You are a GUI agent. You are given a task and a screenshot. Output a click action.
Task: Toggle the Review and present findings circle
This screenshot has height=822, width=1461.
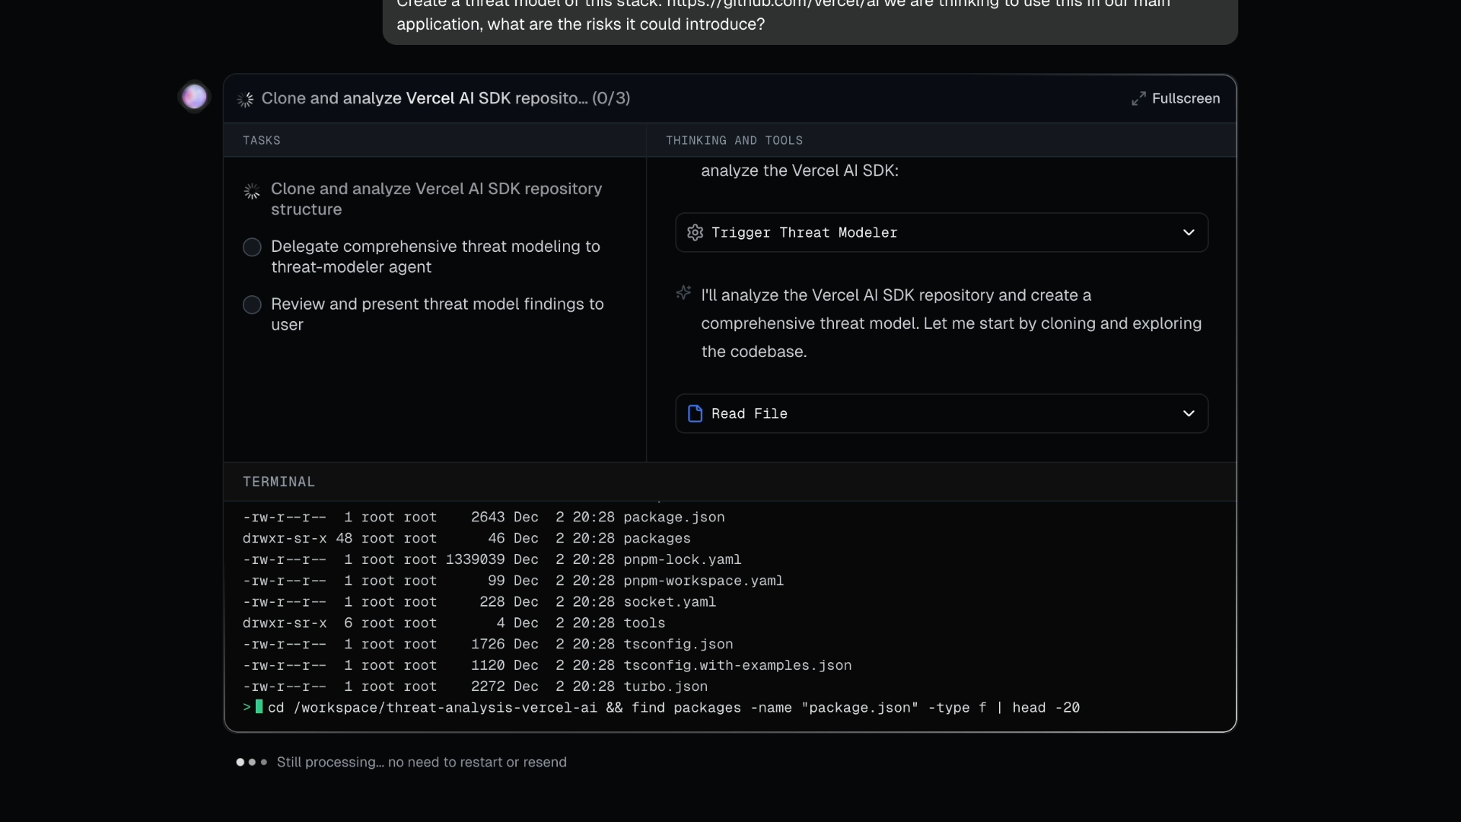[x=252, y=305]
